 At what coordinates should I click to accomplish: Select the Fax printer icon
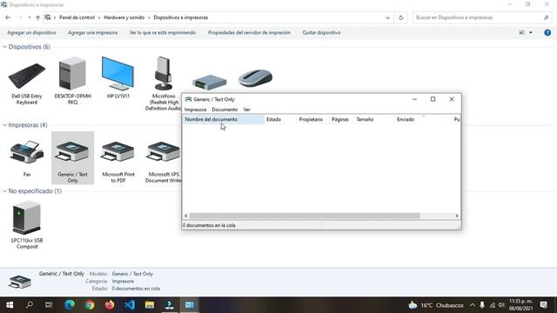tap(27, 158)
